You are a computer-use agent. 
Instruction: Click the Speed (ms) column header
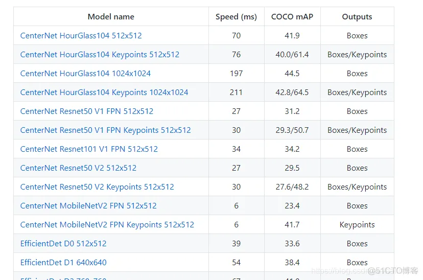(237, 17)
